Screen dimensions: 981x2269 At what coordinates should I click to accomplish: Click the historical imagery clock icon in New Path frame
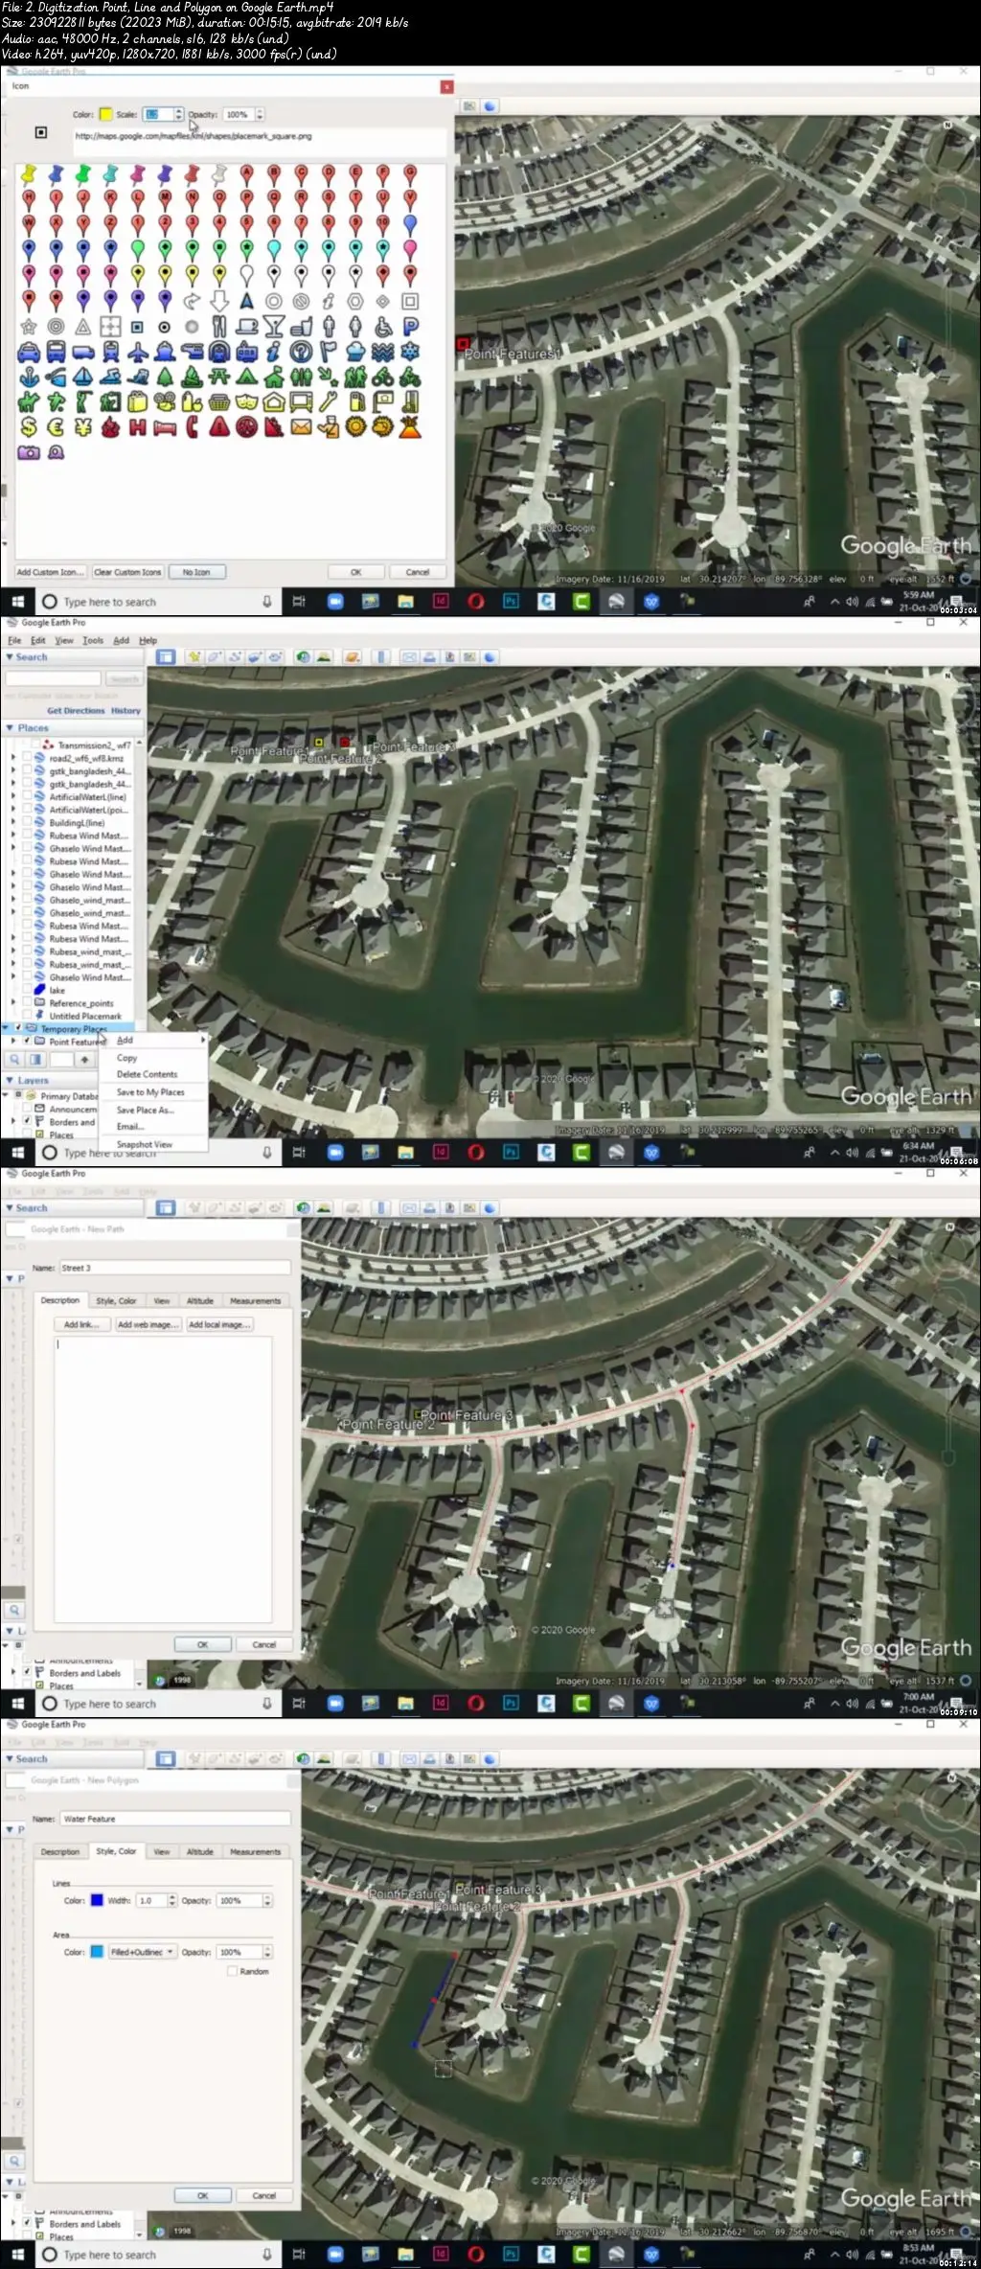coord(304,1208)
